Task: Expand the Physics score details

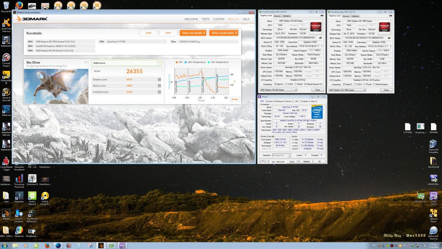Action: (159, 86)
